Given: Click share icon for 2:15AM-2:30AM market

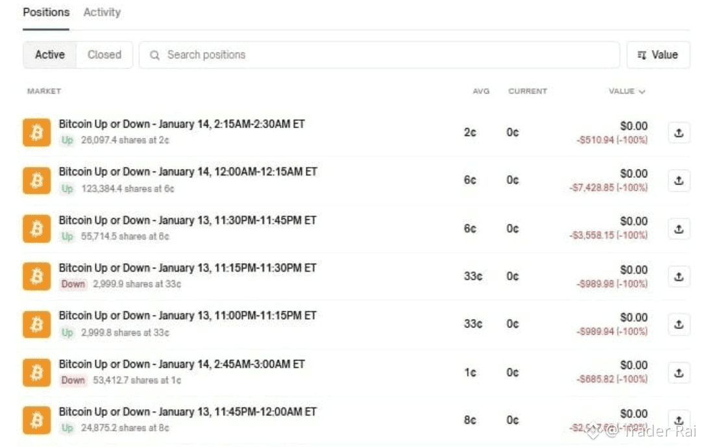Looking at the screenshot, I should (x=678, y=133).
